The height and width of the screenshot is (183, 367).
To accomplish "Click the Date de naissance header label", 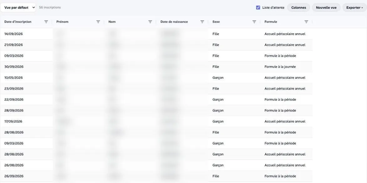I will (174, 22).
